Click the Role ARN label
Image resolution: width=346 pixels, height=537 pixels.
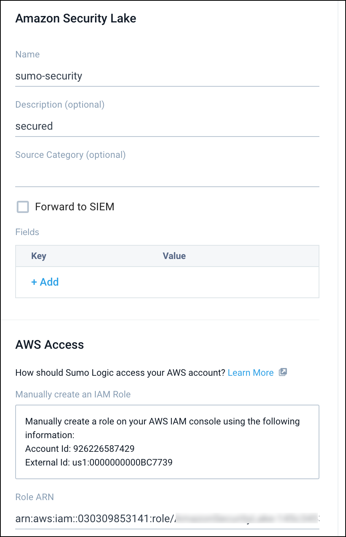35,497
